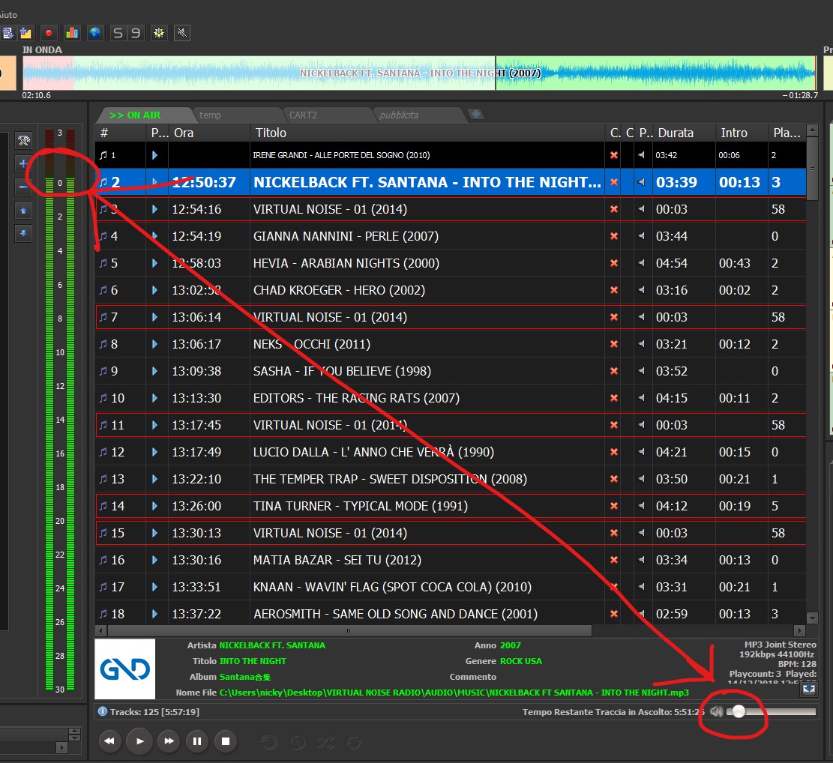
Task: Click the red X on the HEVIA row
Action: 614,263
